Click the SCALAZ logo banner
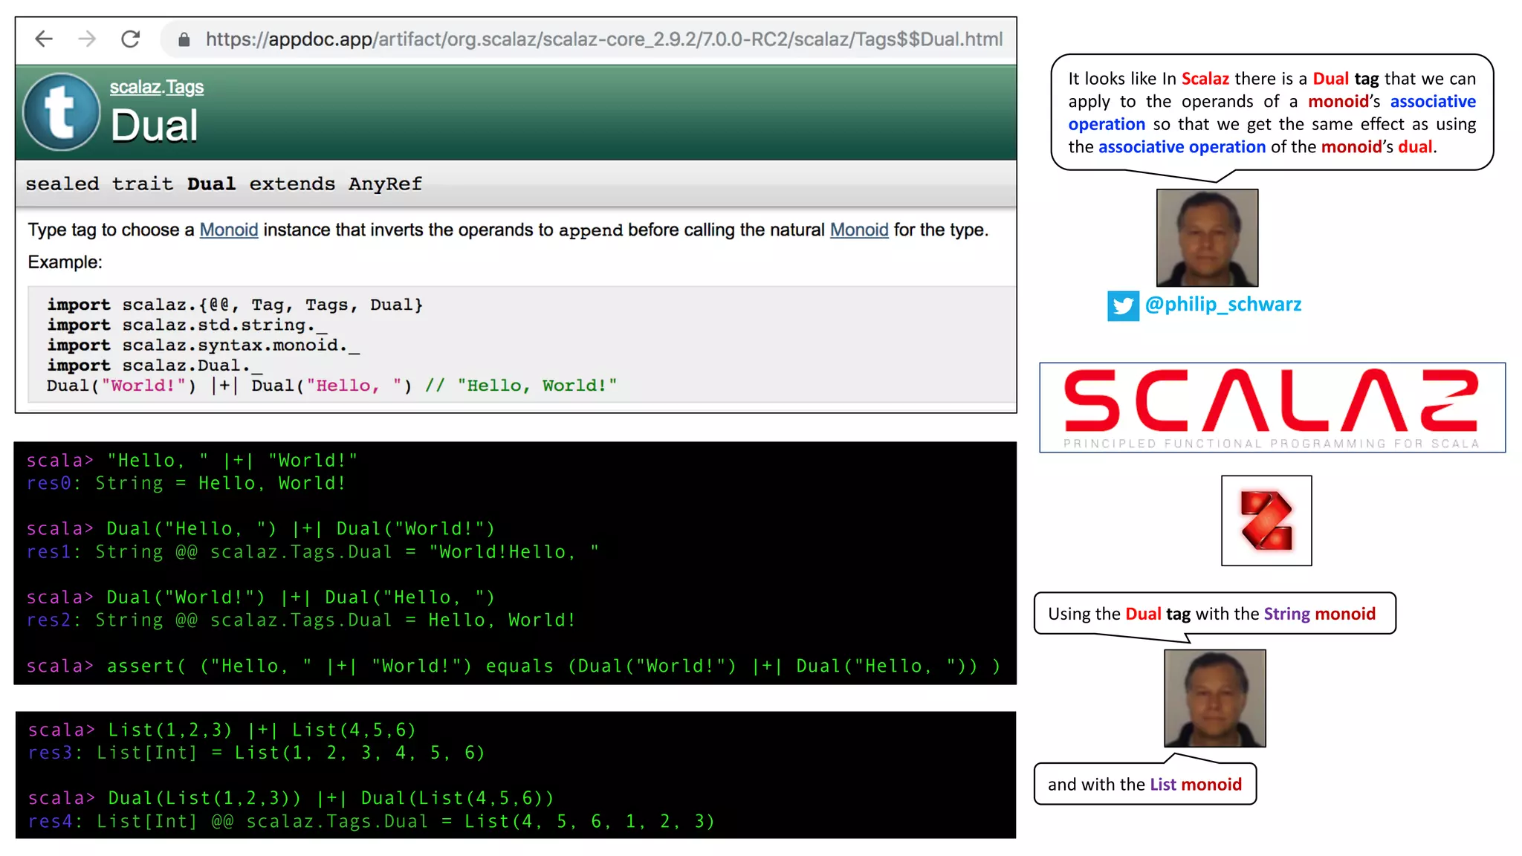This screenshot has width=1522, height=856. click(1272, 407)
